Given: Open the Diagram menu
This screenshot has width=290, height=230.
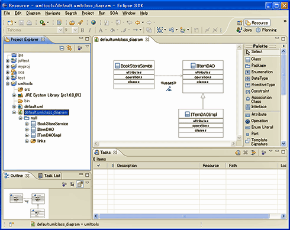Looking at the screenshot, I should point(33,13).
